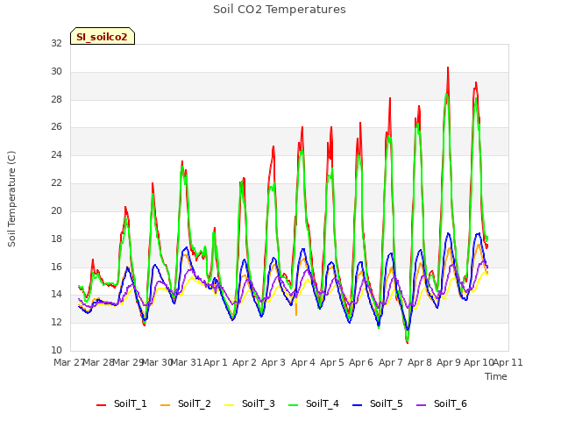Viewport: 561px width, 421px height.
Task: Click the 26 y-axis tick label
Action: [x=56, y=126]
